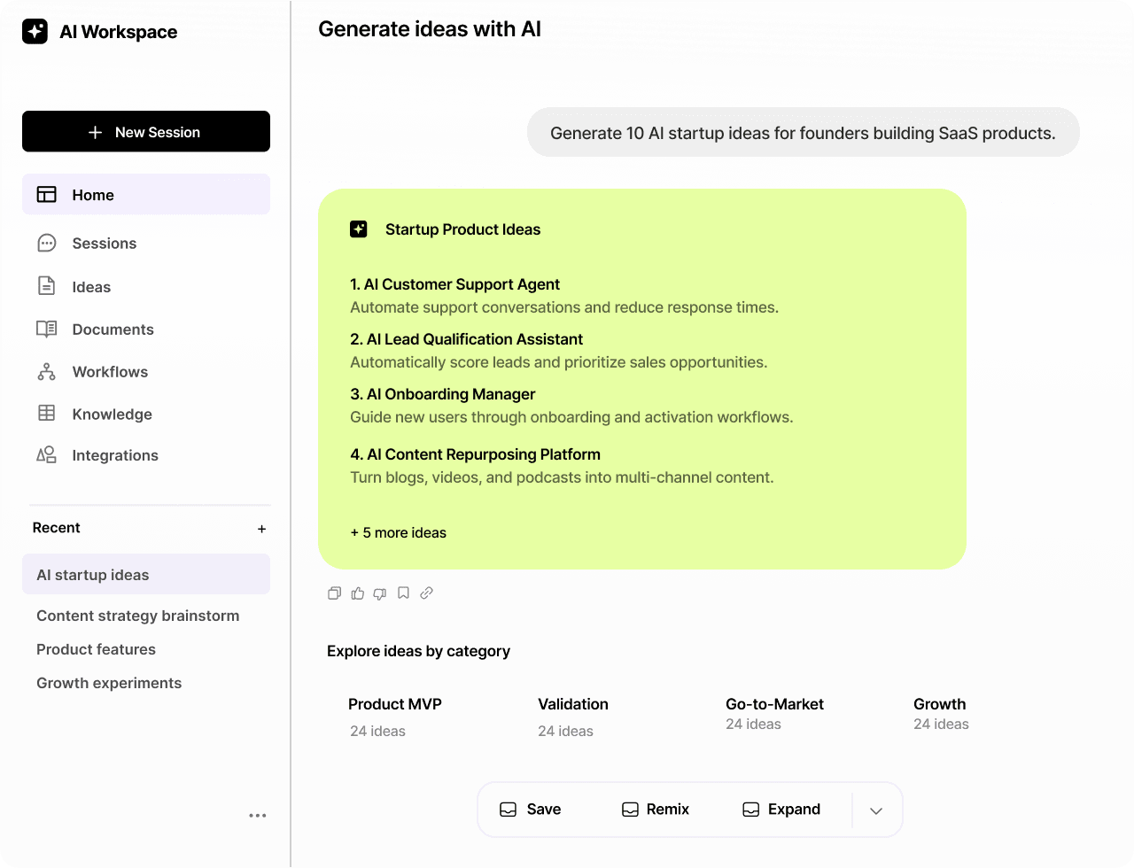The height and width of the screenshot is (868, 1134).
Task: Bookmark the Startup Product Ideas response
Action: [x=403, y=593]
